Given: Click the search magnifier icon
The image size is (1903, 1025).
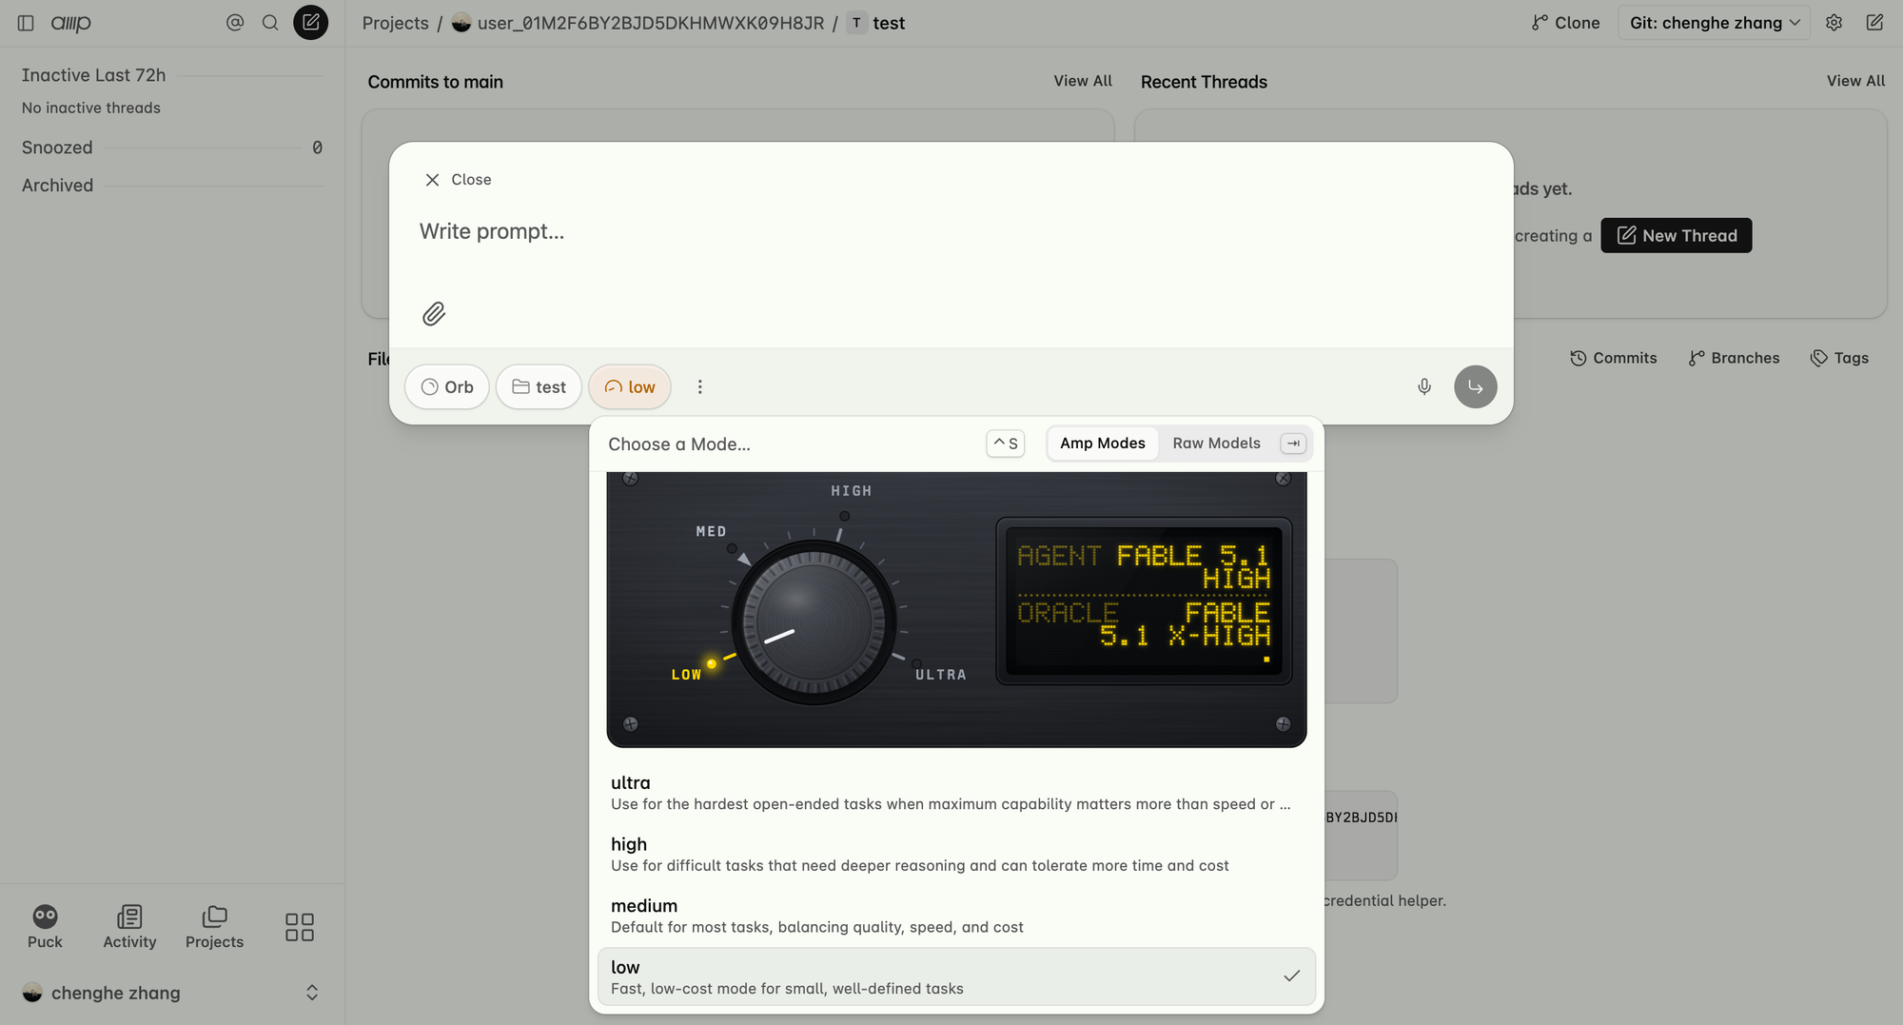Looking at the screenshot, I should point(270,23).
